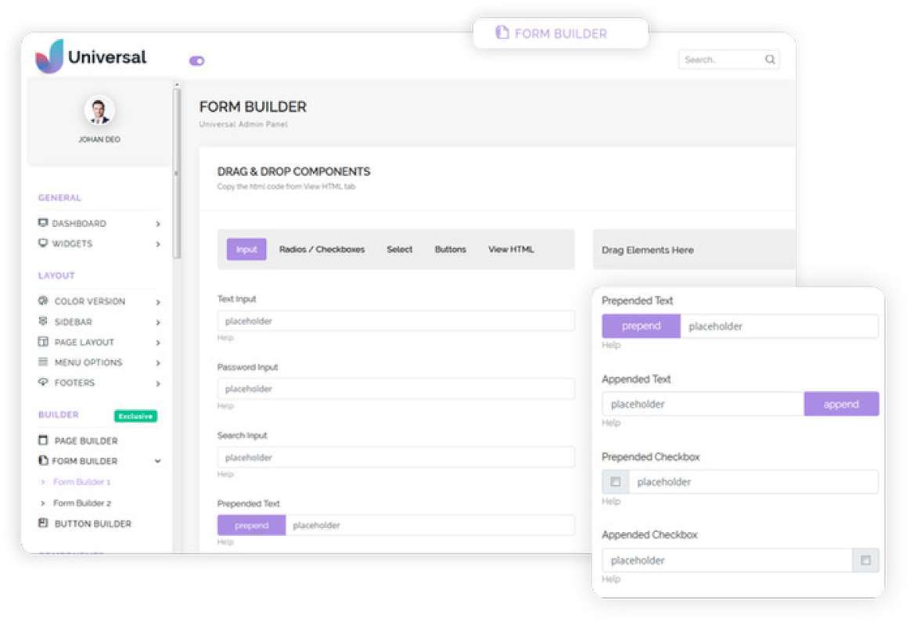Click the DRAG & DROP COMPONENTS heading

coord(293,171)
